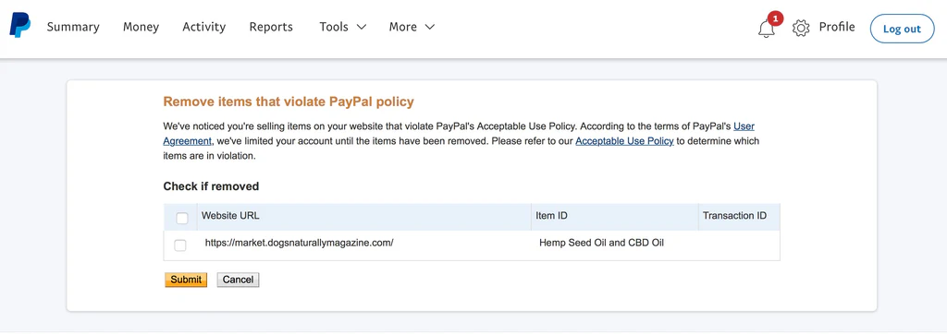Open the notifications bell icon

[x=767, y=28]
